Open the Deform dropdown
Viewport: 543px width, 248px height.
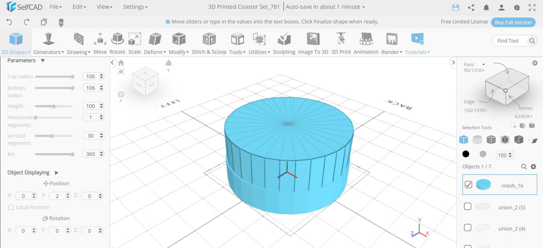pyautogui.click(x=155, y=43)
